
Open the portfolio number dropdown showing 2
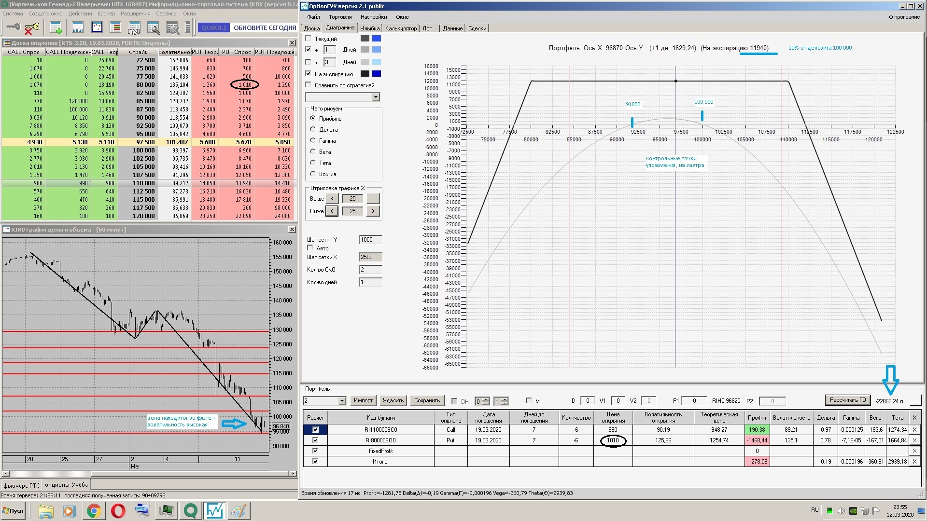(x=342, y=401)
